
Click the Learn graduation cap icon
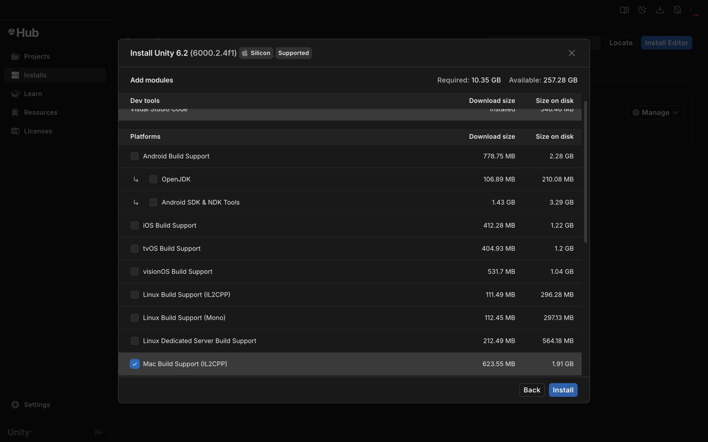pyautogui.click(x=15, y=94)
